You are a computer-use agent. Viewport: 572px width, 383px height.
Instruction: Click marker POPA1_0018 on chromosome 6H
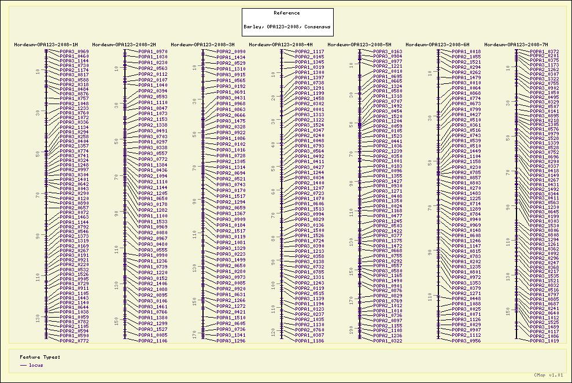pyautogui.click(x=467, y=51)
